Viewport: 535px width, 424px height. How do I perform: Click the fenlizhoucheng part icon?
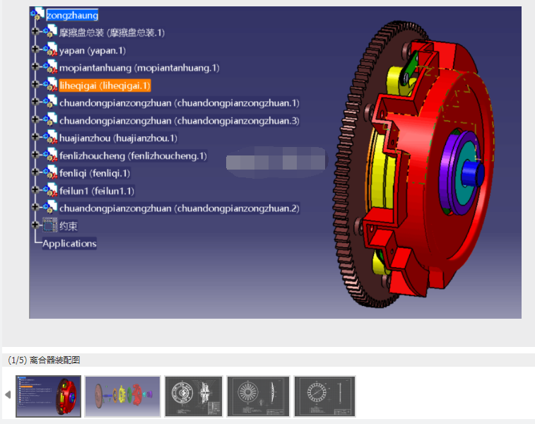click(50, 154)
